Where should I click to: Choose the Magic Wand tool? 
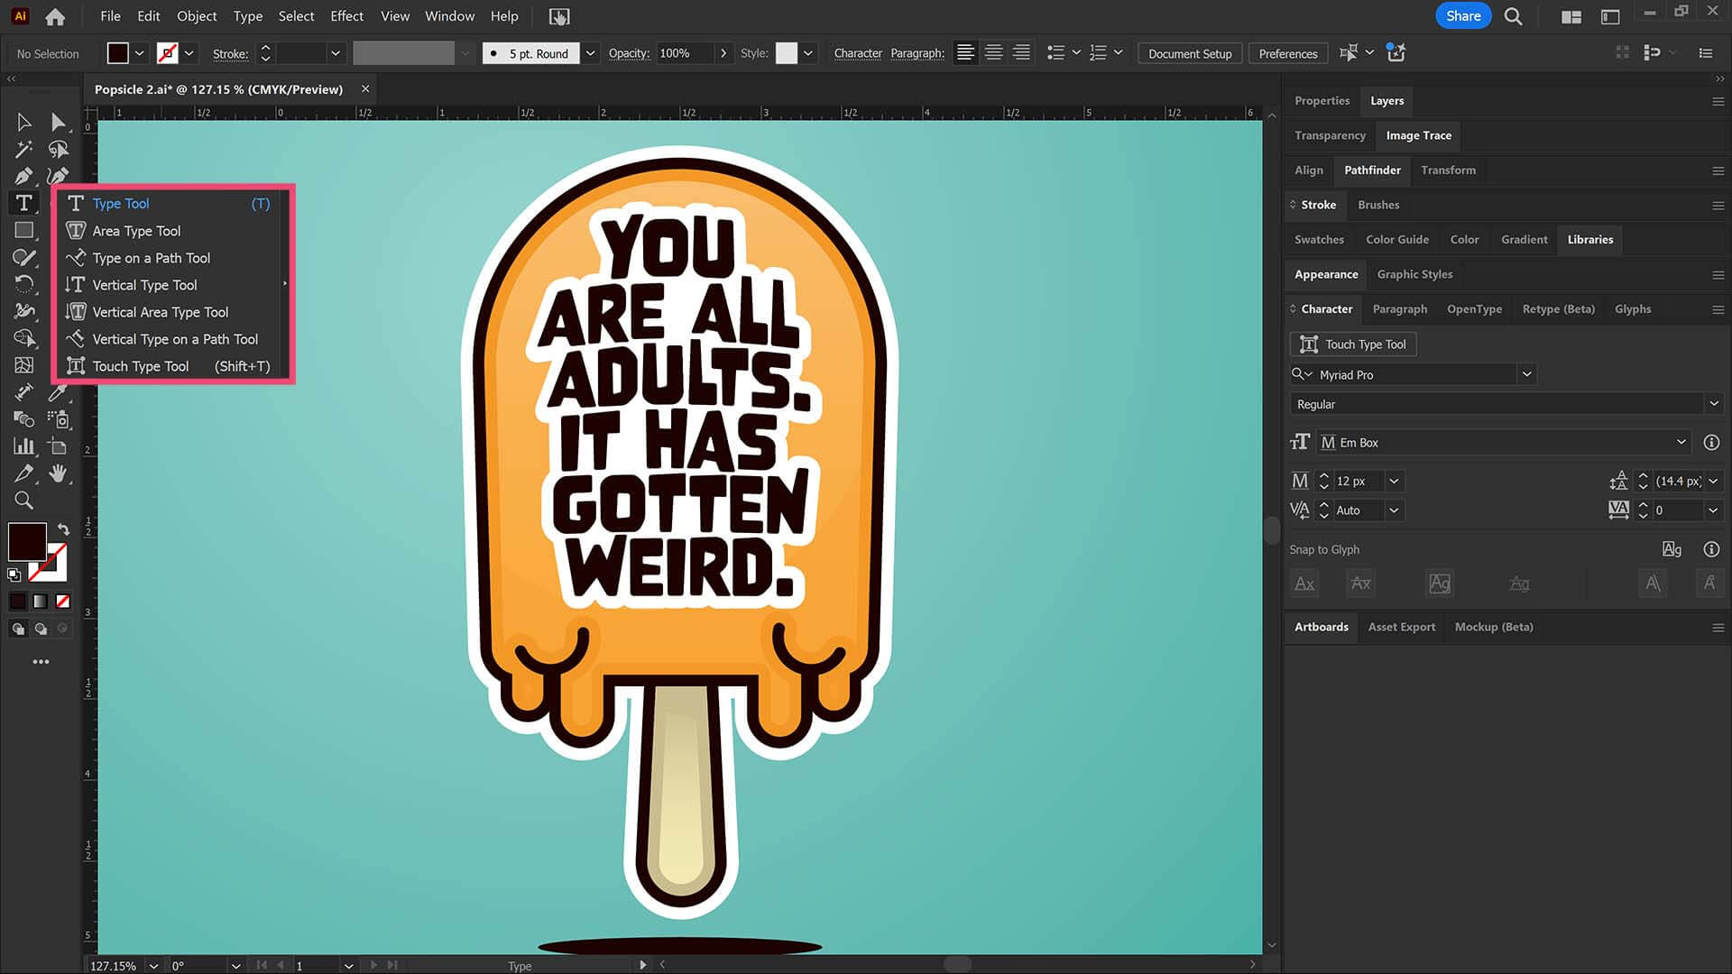(x=24, y=149)
